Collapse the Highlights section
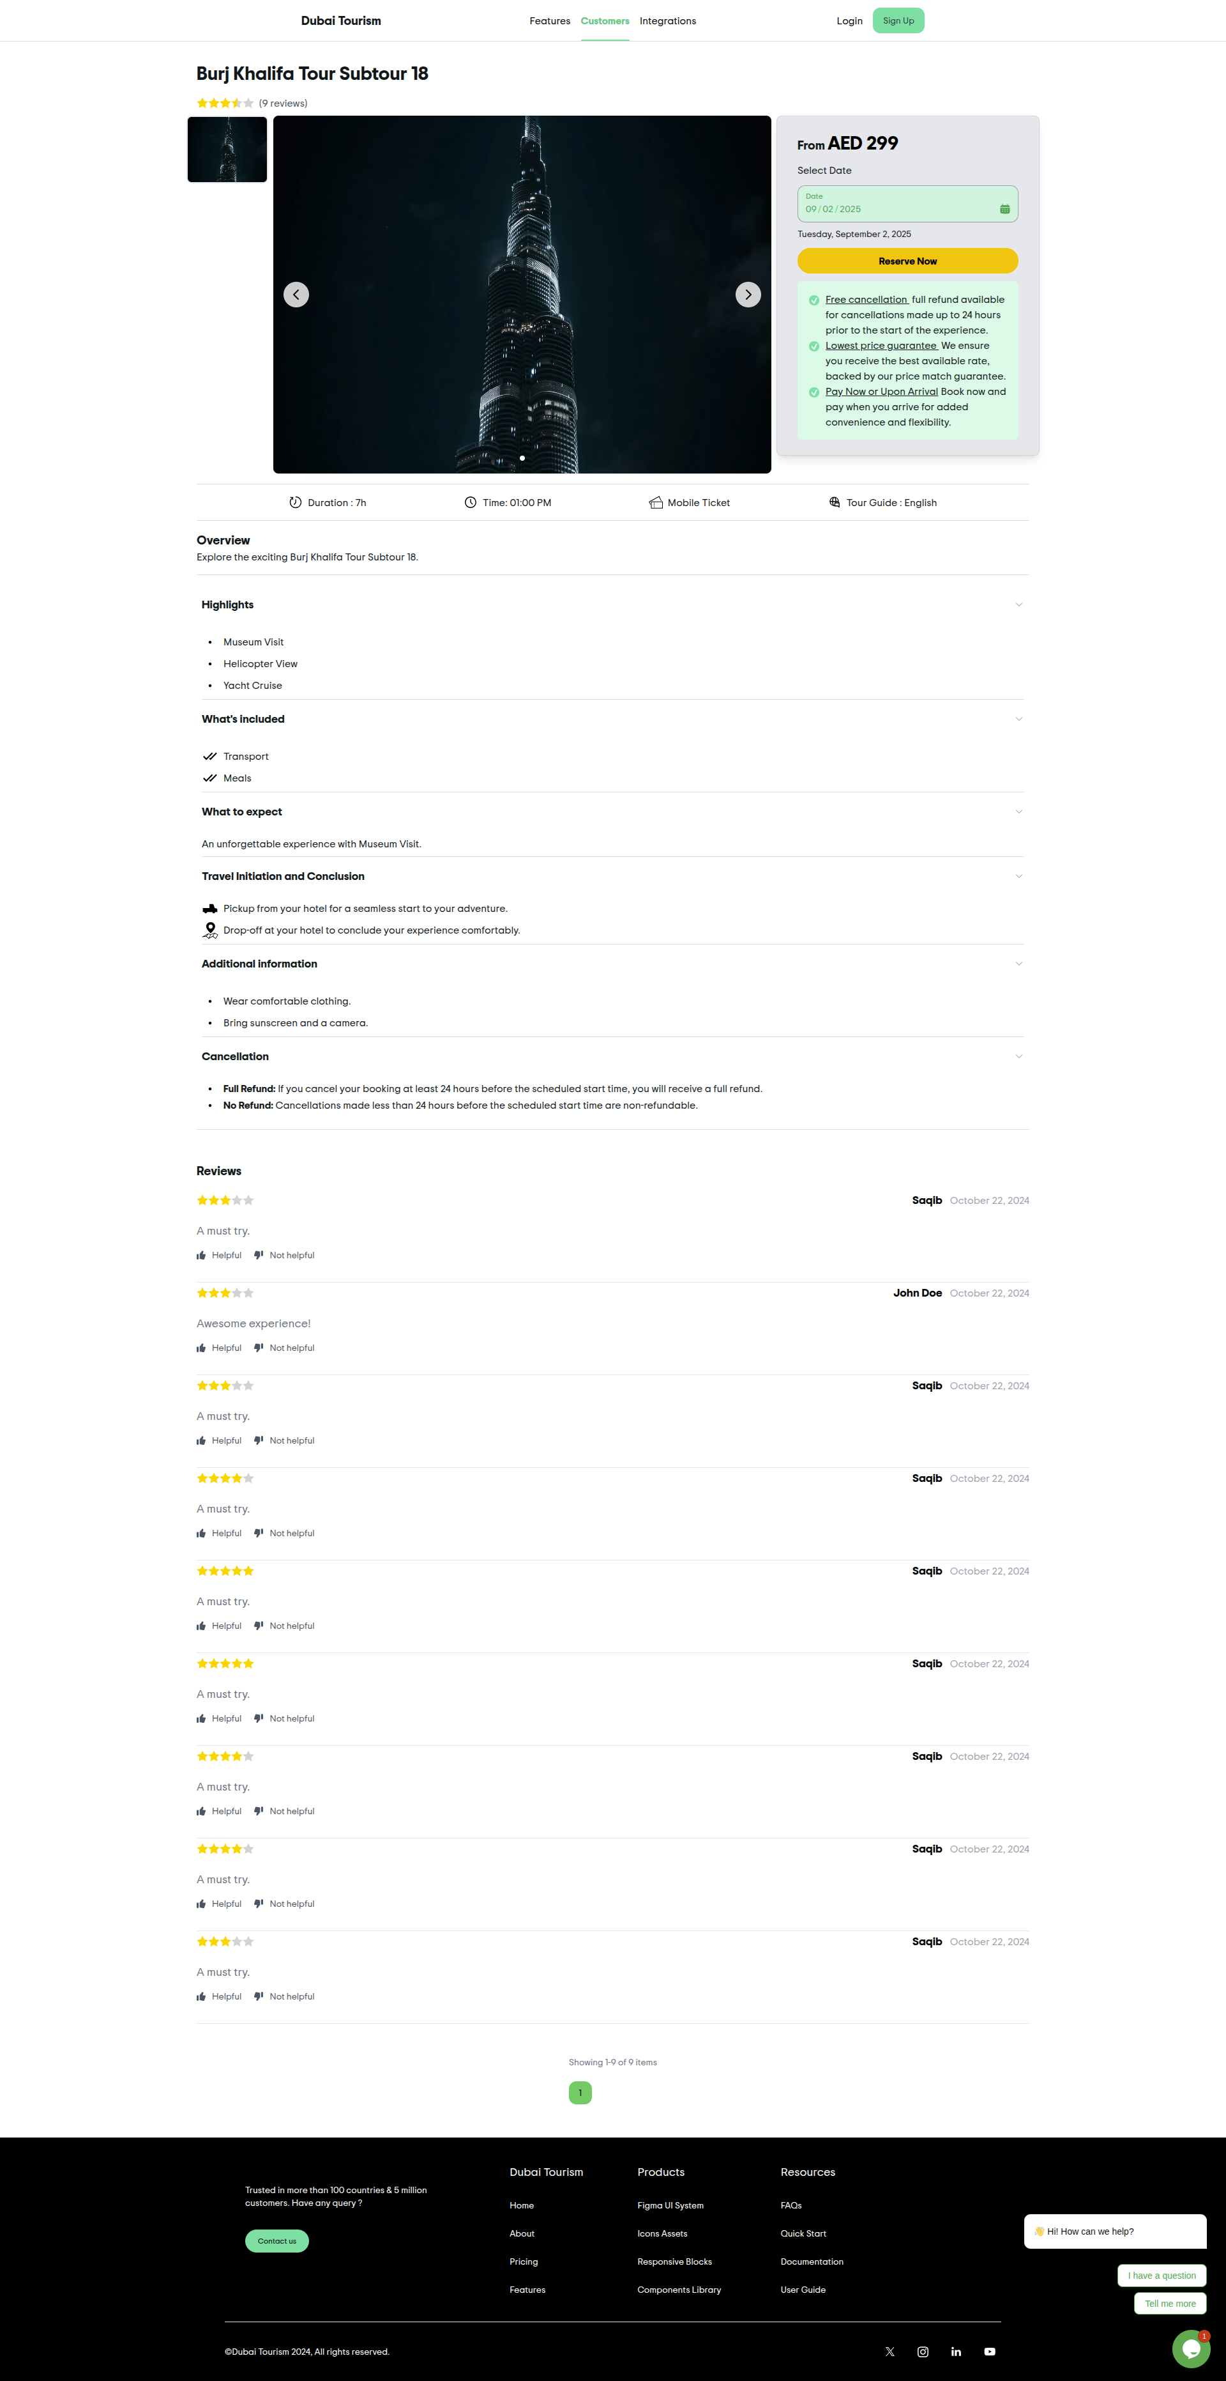The height and width of the screenshot is (2381, 1226). [x=1018, y=605]
